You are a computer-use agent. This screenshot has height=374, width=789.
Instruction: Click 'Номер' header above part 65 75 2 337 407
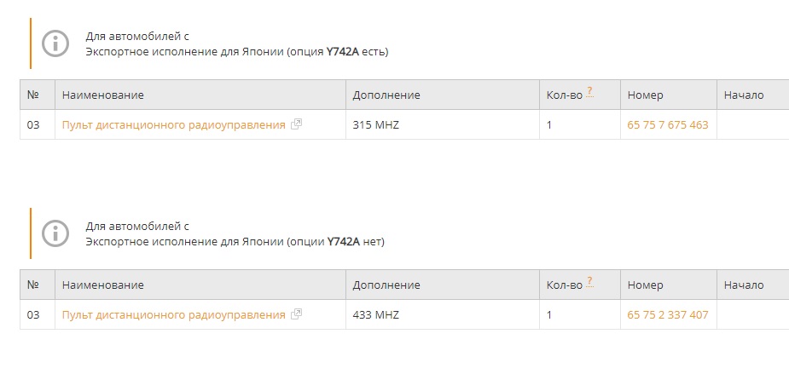click(x=645, y=285)
